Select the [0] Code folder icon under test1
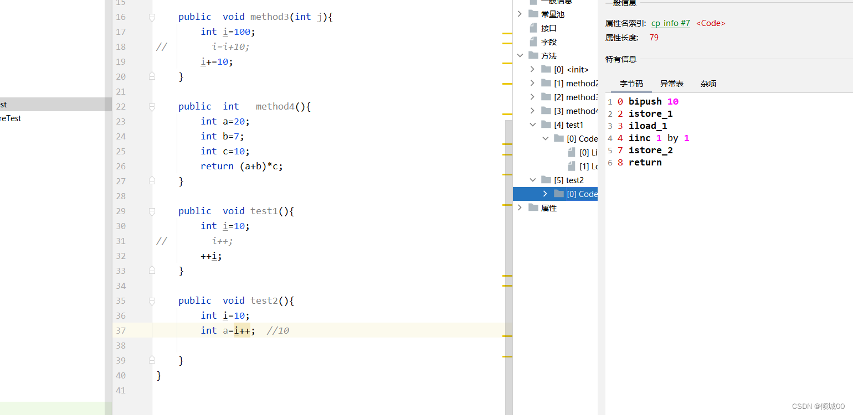 coord(559,138)
